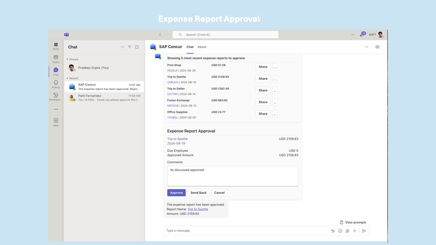The width and height of the screenshot is (436, 245).
Task: Open the Activity bell in sidebar
Action: point(56,84)
